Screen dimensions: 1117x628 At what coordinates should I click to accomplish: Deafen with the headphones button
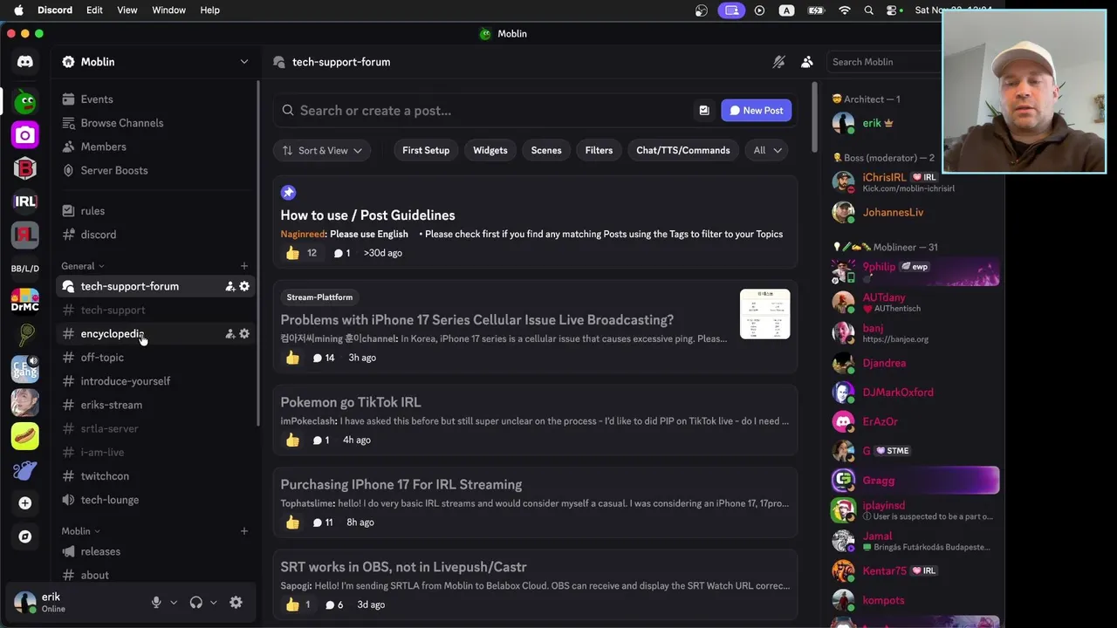pyautogui.click(x=196, y=602)
